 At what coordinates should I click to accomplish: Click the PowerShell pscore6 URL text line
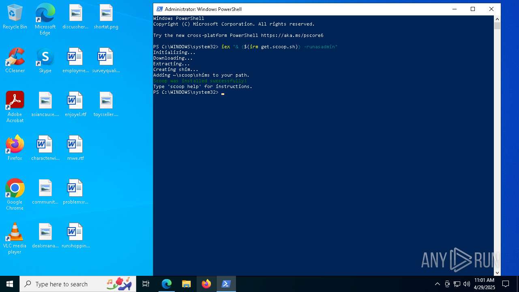coord(238,35)
